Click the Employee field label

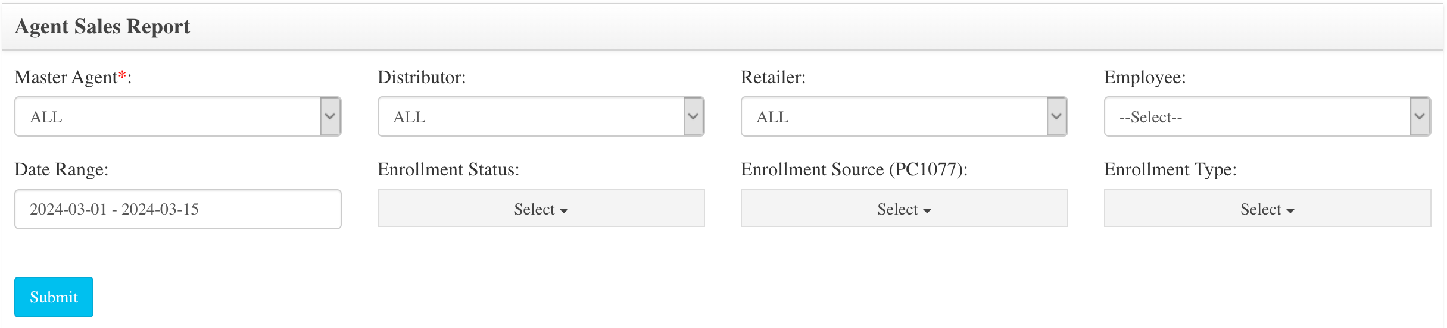(x=1144, y=78)
